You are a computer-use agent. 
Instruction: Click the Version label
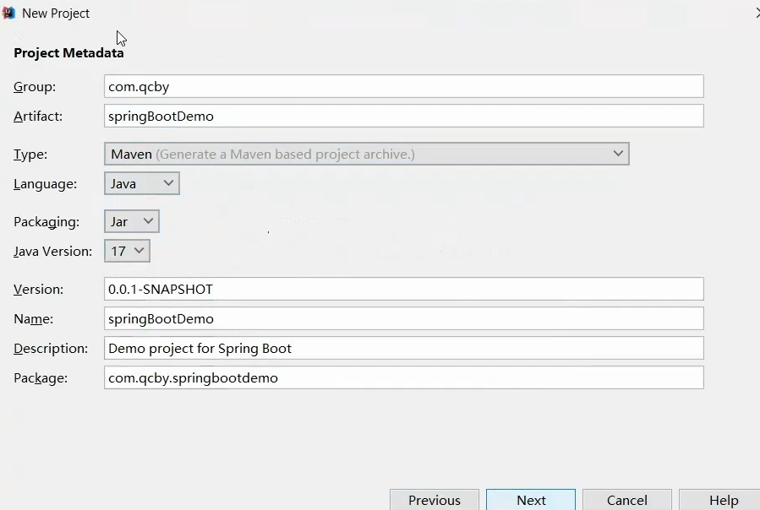click(x=38, y=289)
